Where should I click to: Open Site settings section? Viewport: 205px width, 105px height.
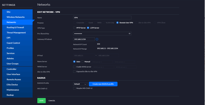click(x=17, y=12)
